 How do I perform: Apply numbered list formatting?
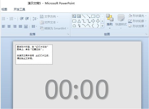tap(11, 19)
